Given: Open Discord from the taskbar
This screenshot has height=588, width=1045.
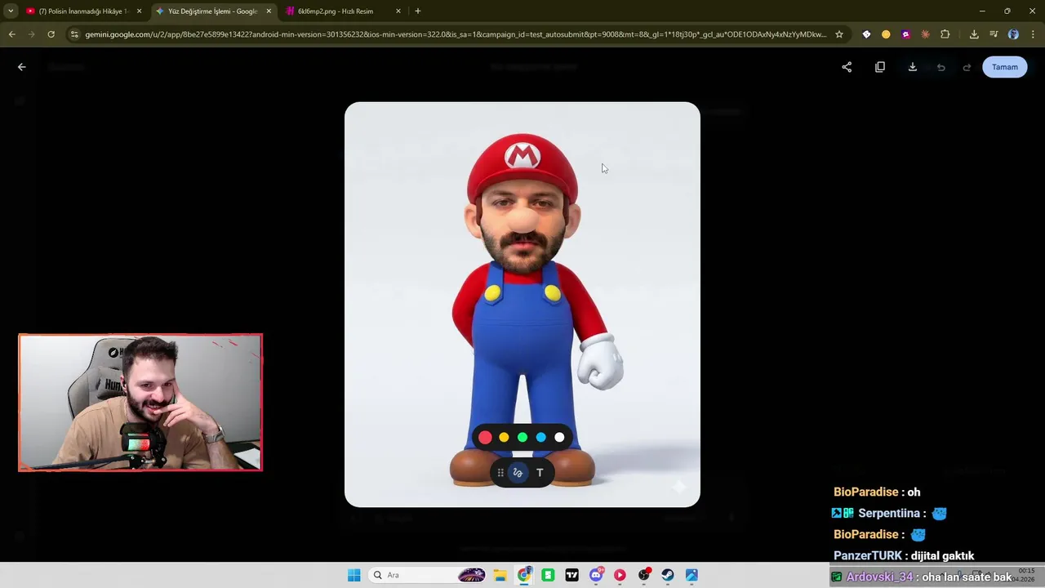Looking at the screenshot, I should 596,575.
